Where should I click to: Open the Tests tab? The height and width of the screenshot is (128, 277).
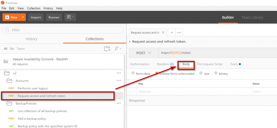pyautogui.click(x=235, y=64)
